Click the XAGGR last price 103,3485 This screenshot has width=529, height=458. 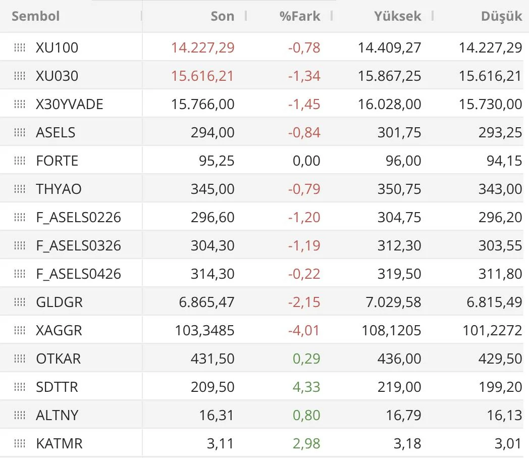pos(204,331)
